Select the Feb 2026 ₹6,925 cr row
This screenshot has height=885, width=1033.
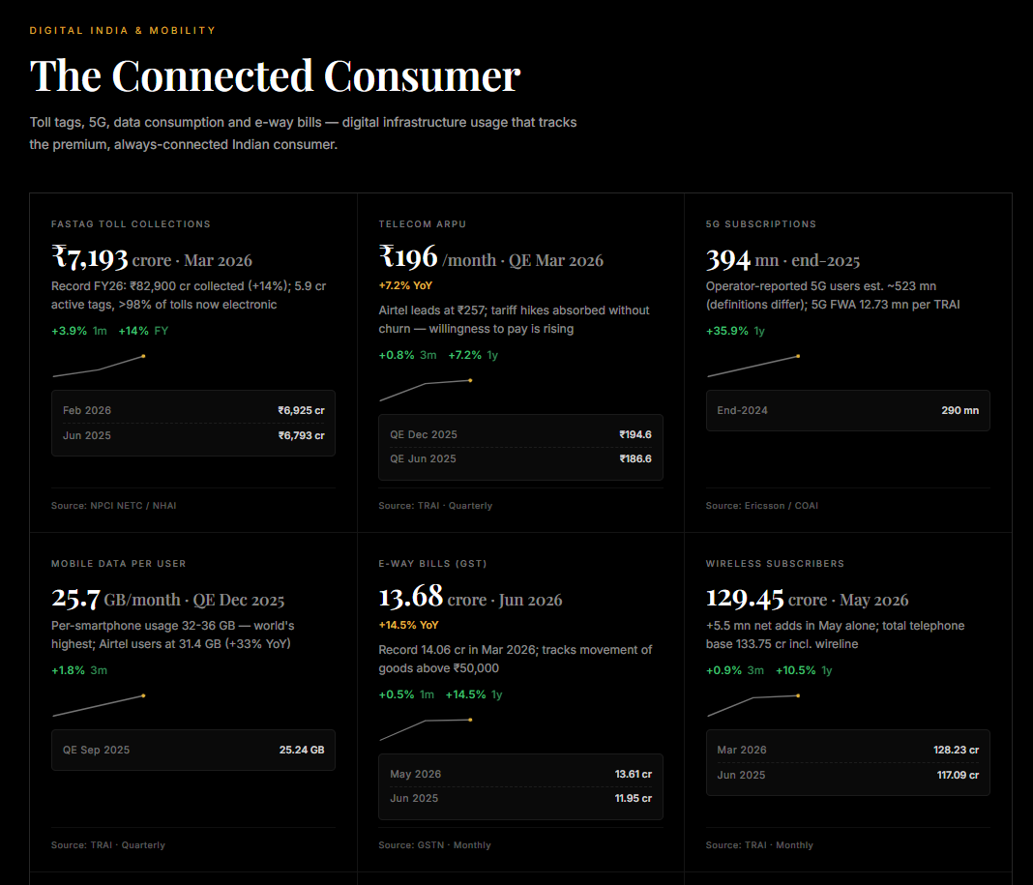point(193,410)
